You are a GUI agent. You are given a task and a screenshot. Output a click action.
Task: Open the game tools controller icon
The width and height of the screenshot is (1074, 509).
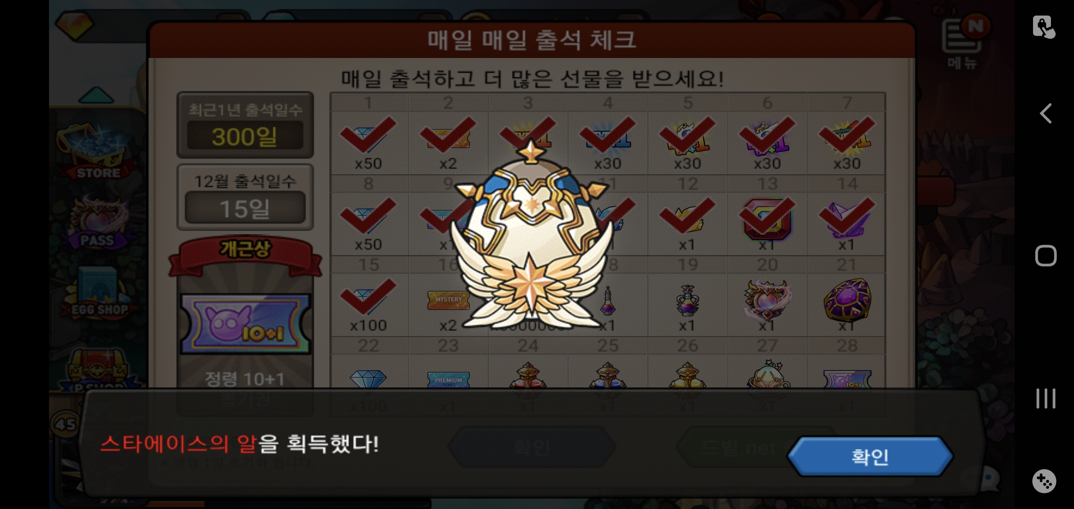1044,481
